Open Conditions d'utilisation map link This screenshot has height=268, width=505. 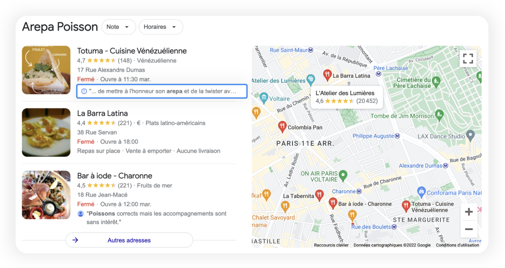(x=457, y=245)
